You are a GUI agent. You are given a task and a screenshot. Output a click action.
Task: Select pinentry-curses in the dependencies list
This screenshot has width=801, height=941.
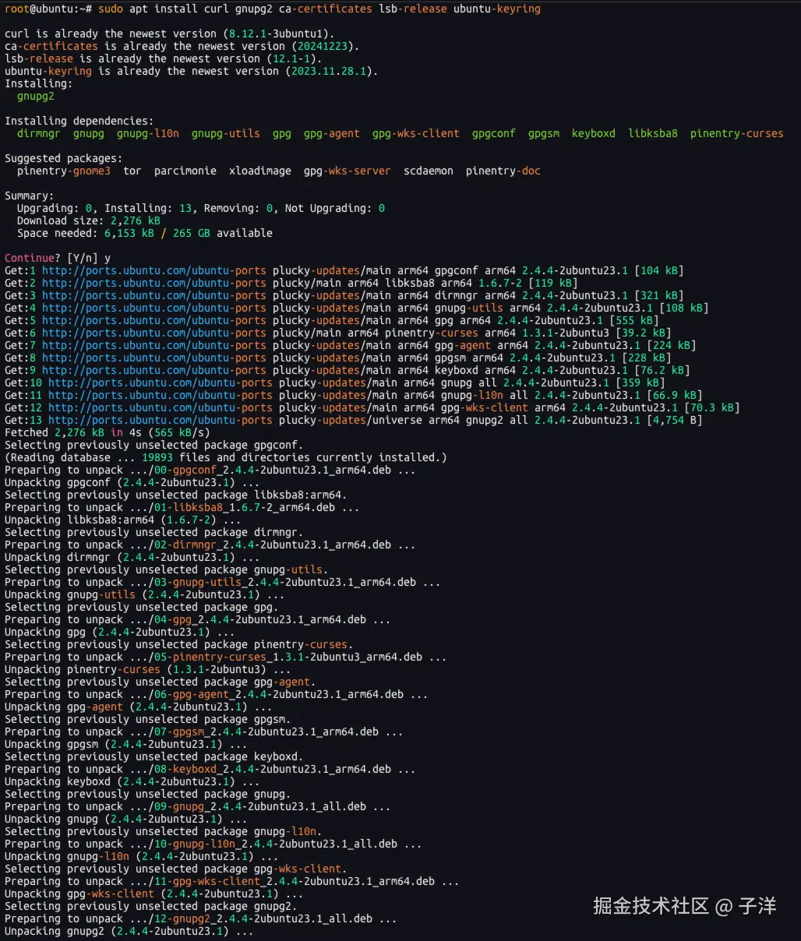click(737, 134)
